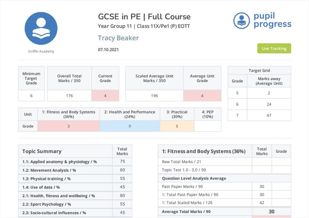
Task: Click the Fitness and Body Systems grade 3
Action: coord(69,126)
